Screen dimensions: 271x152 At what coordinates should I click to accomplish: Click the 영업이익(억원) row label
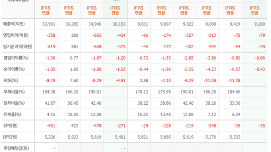pos(16,35)
